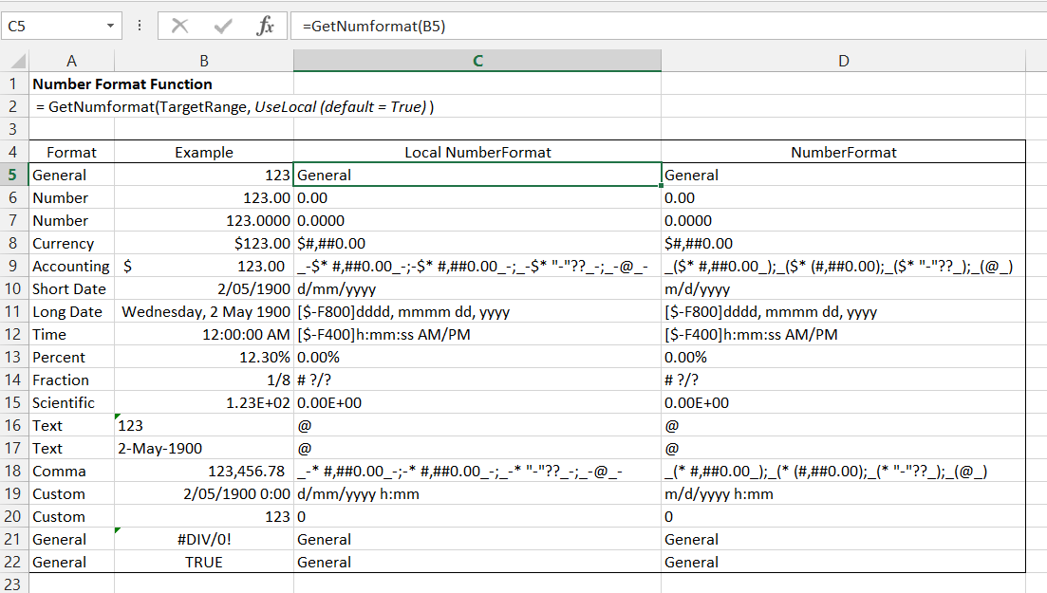Viewport: 1047px width, 593px height.
Task: Select the $123.00 Currency example cell
Action: coord(203,243)
